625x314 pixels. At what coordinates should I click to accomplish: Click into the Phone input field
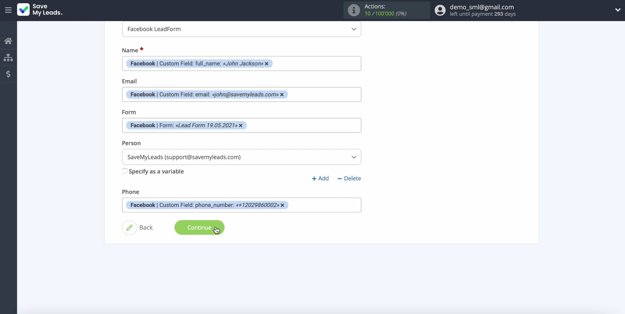(241, 205)
